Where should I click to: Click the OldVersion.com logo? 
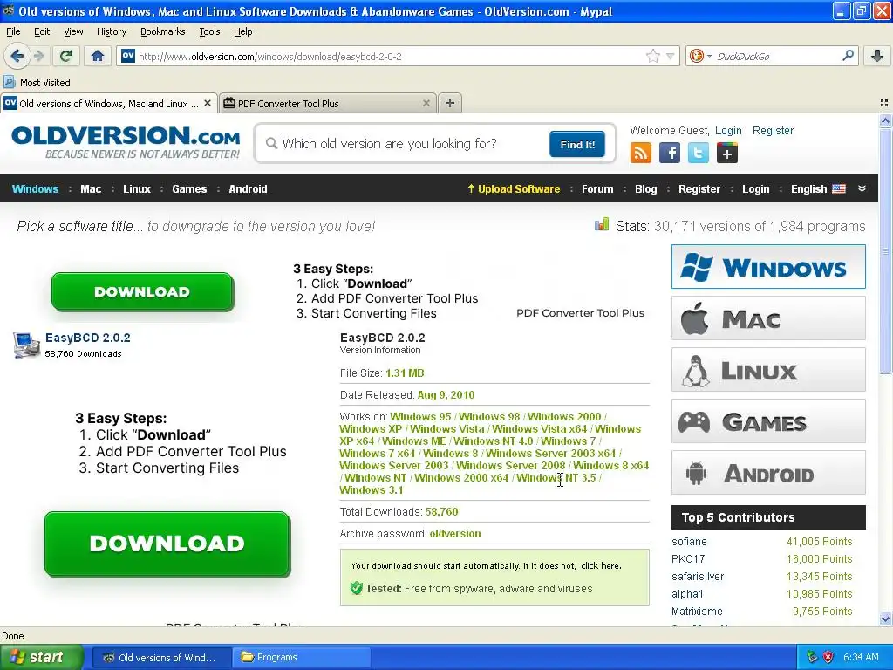click(126, 142)
